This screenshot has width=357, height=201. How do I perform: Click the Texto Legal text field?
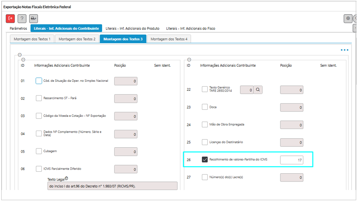tap(112, 186)
